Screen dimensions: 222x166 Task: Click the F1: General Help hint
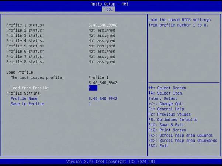pos(166,109)
